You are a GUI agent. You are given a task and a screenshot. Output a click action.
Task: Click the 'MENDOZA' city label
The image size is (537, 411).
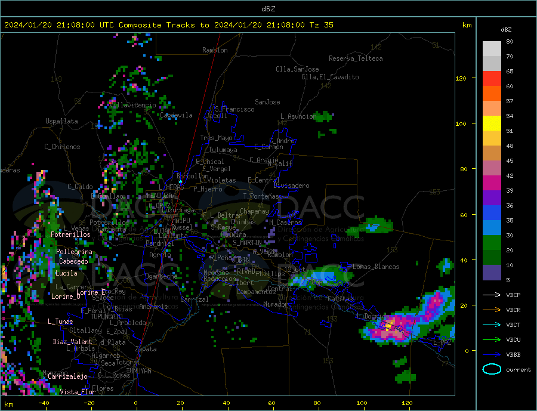click(159, 195)
